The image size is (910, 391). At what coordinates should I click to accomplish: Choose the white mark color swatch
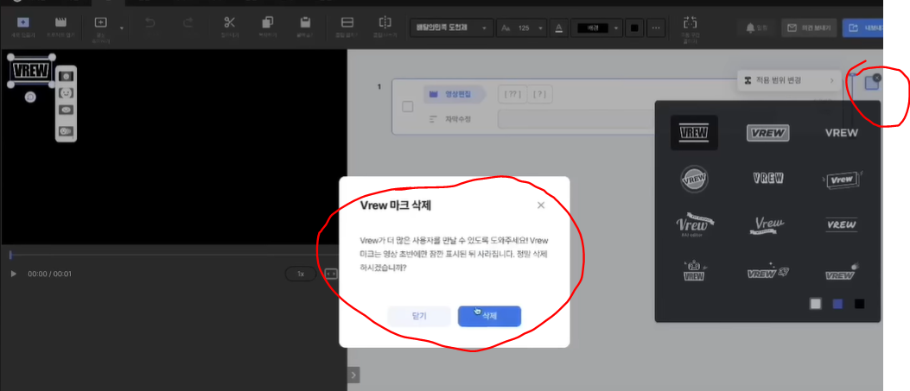pos(816,304)
